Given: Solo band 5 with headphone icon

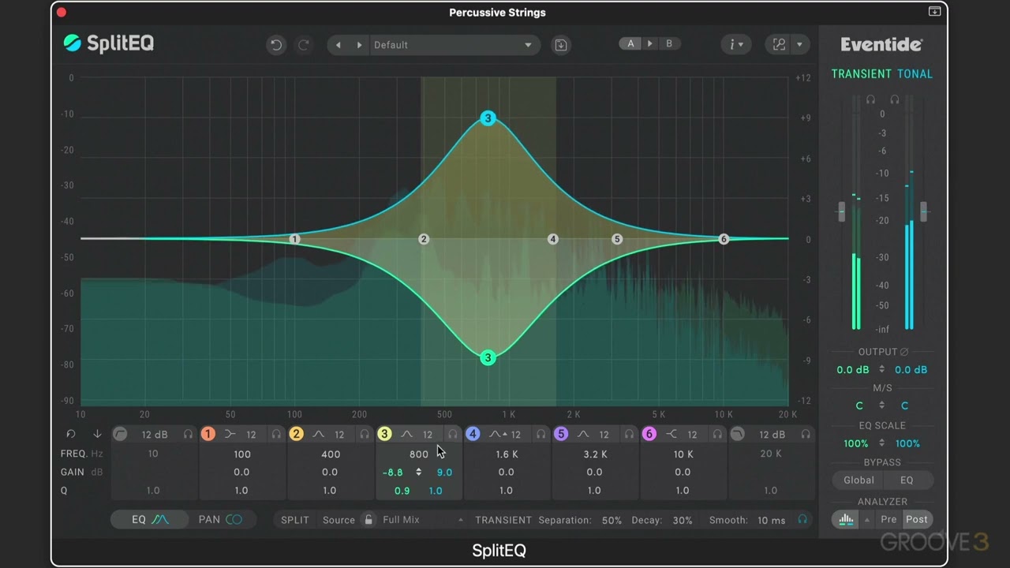Looking at the screenshot, I should pyautogui.click(x=630, y=434).
